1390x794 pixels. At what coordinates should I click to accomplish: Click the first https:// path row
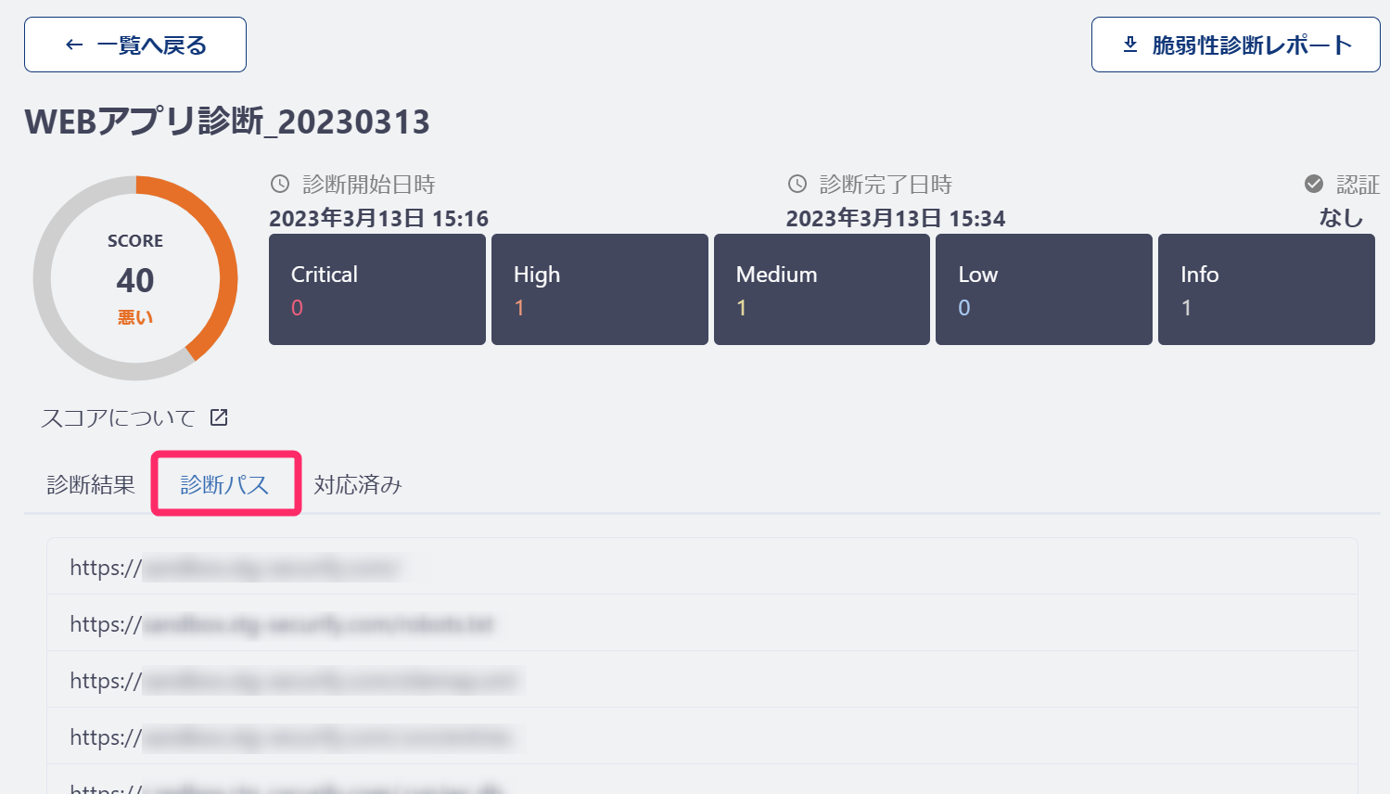pyautogui.click(x=702, y=567)
